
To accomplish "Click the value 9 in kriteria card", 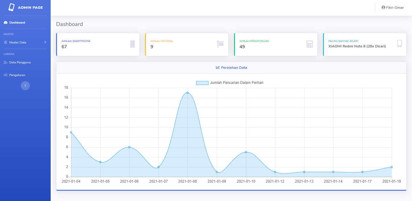I will pyautogui.click(x=152, y=47).
